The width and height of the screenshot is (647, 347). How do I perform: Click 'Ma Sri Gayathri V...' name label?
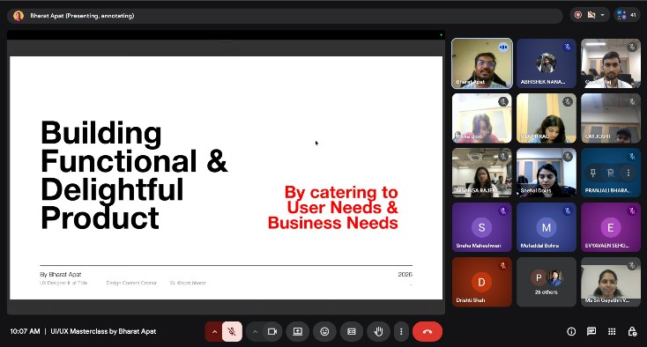tap(607, 300)
